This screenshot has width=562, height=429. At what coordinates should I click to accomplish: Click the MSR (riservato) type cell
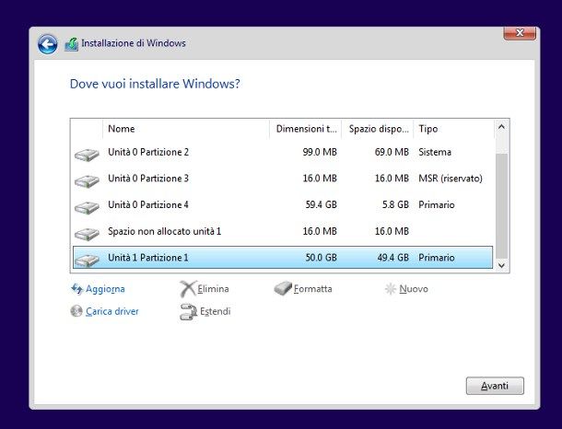click(x=451, y=179)
